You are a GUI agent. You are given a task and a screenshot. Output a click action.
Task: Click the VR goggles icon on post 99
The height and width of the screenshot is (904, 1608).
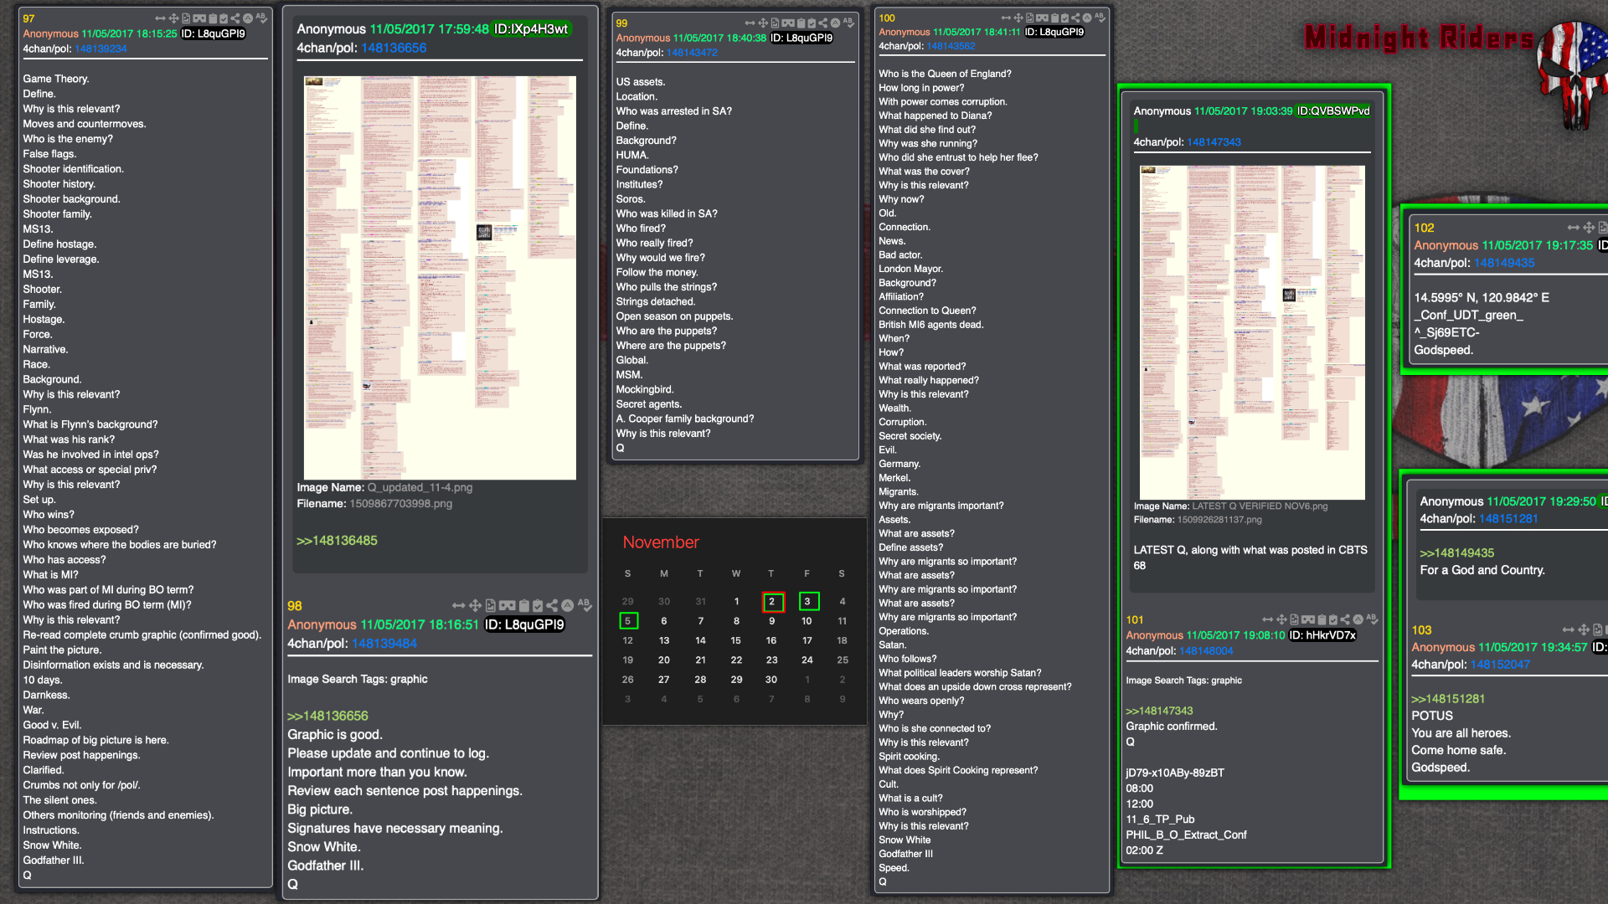[x=788, y=23]
